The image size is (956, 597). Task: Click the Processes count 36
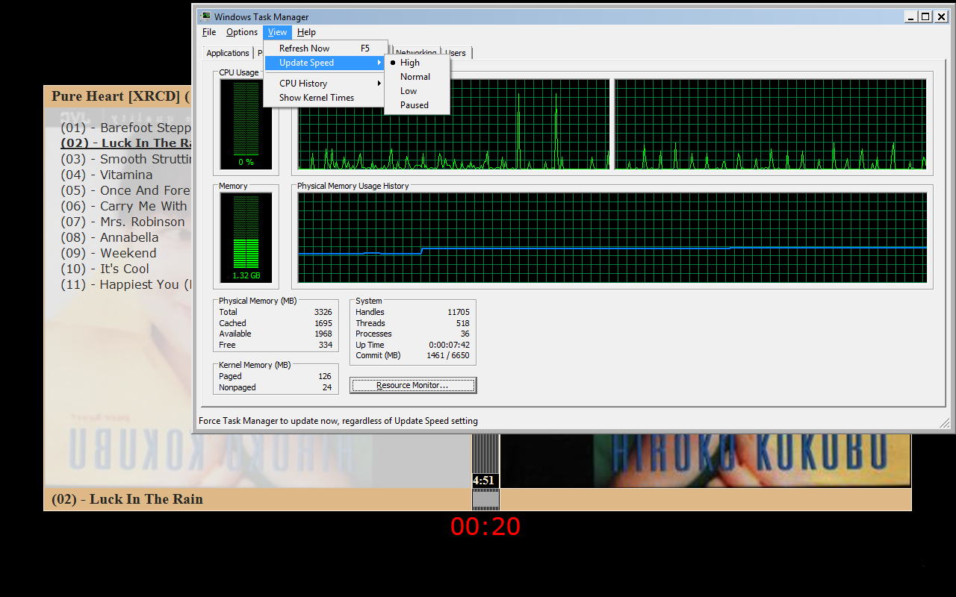pos(465,334)
